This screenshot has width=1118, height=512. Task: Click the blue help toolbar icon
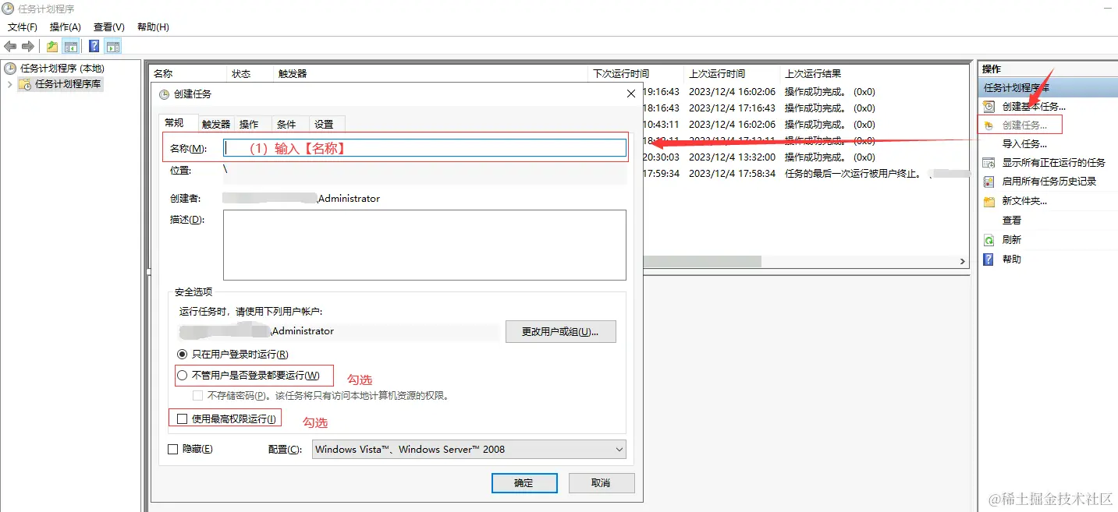click(x=94, y=47)
